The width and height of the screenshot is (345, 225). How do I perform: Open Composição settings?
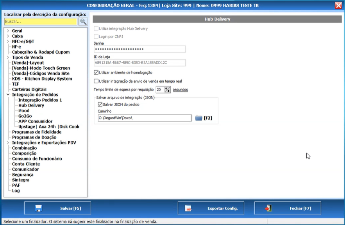point(24,153)
